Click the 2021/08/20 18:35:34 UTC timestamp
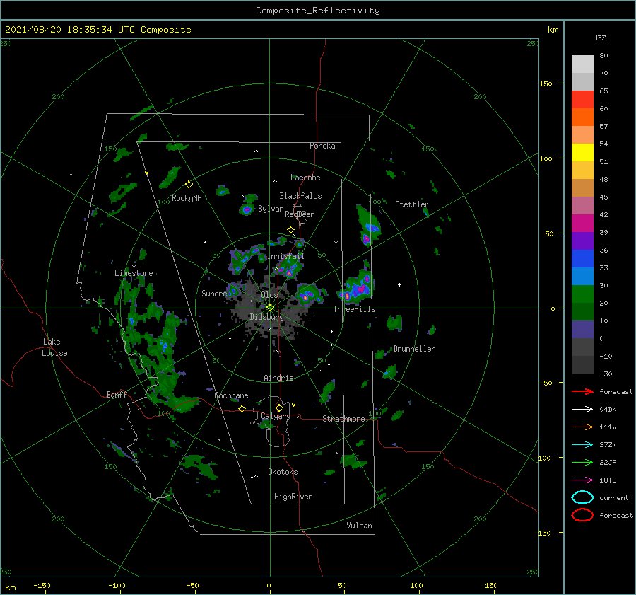The width and height of the screenshot is (636, 595). coord(61,30)
